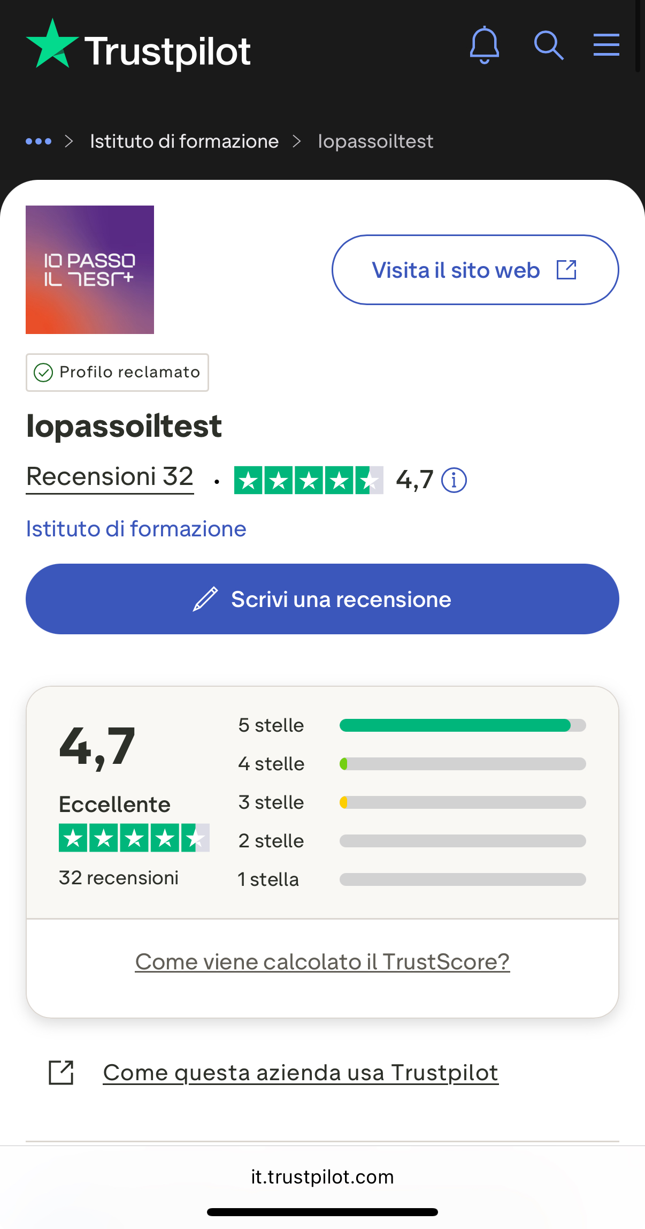Open the notifications bell icon
The width and height of the screenshot is (645, 1229).
(x=484, y=45)
